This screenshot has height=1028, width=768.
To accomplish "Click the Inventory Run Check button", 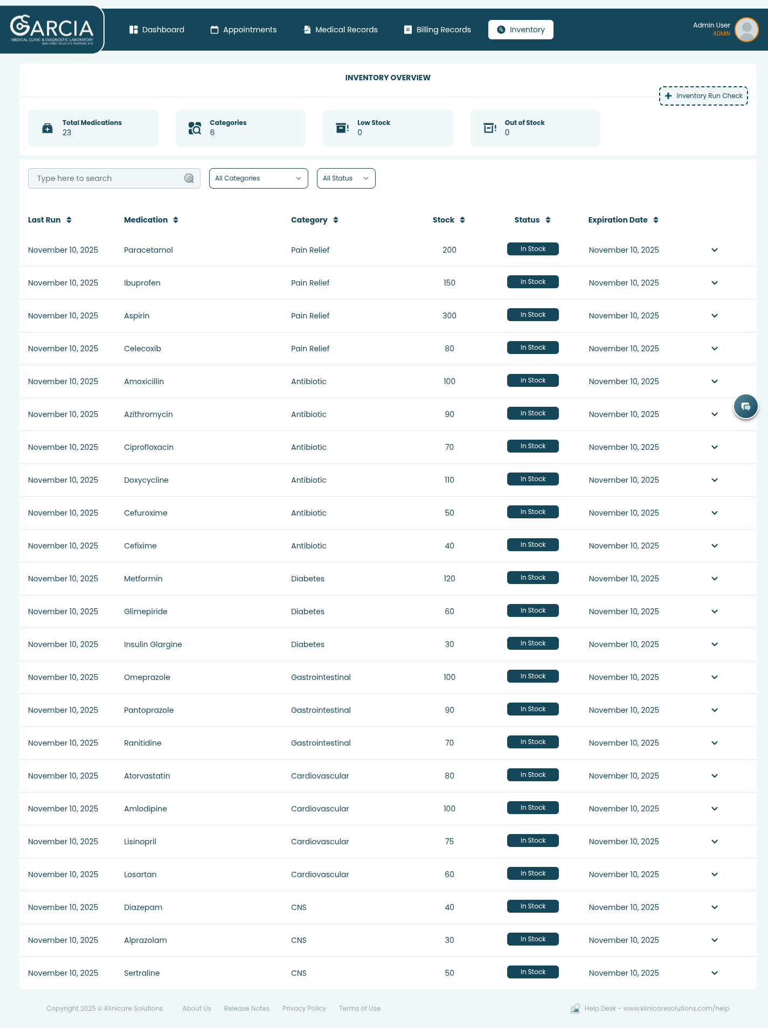I will (x=703, y=96).
